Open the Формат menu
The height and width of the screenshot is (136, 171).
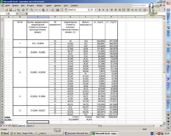point(39,5)
